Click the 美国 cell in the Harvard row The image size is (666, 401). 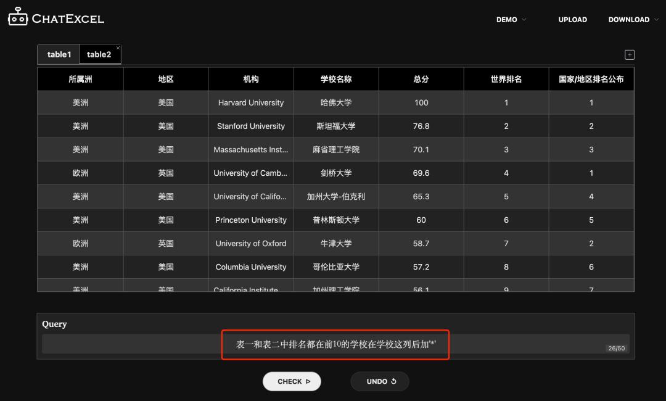click(166, 102)
